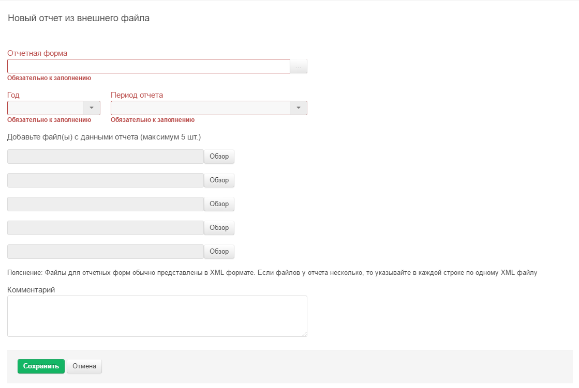
Task: Click the Год combo box field
Action: [46, 108]
